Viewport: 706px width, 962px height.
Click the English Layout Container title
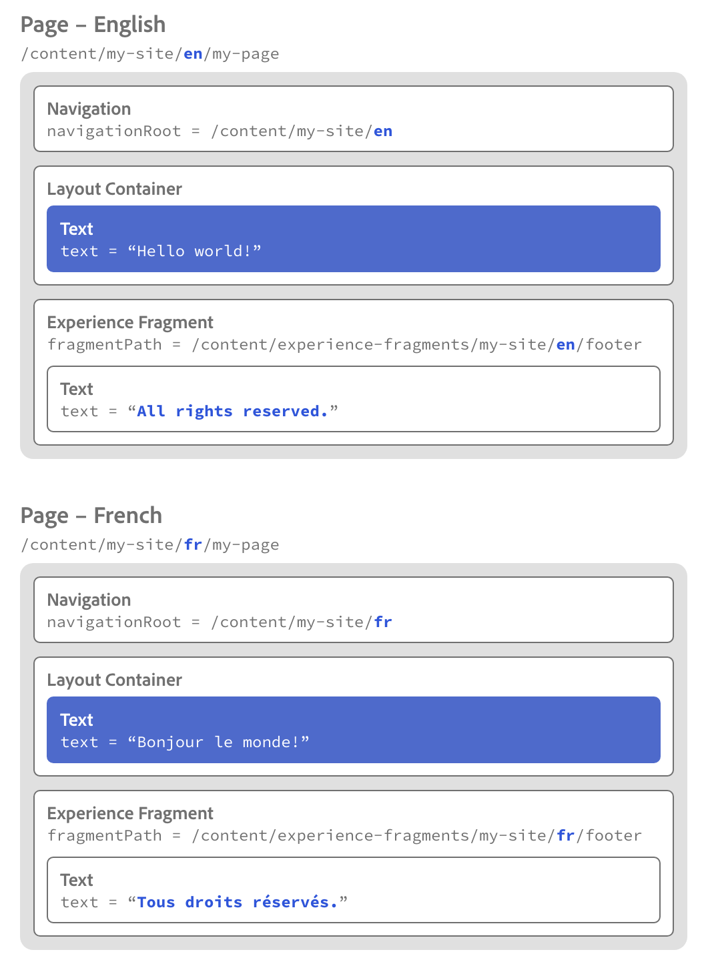point(114,189)
